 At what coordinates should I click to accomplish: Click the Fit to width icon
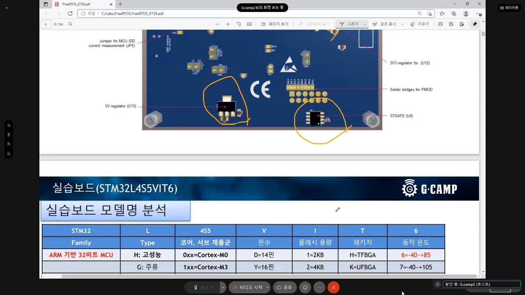[x=249, y=24]
